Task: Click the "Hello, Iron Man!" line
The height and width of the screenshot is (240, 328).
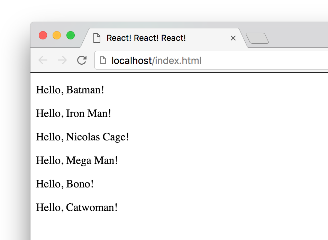Action: coord(73,113)
